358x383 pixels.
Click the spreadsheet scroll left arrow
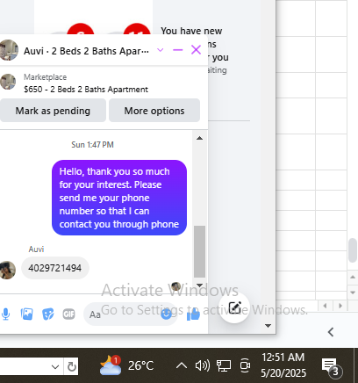pyautogui.click(x=325, y=306)
